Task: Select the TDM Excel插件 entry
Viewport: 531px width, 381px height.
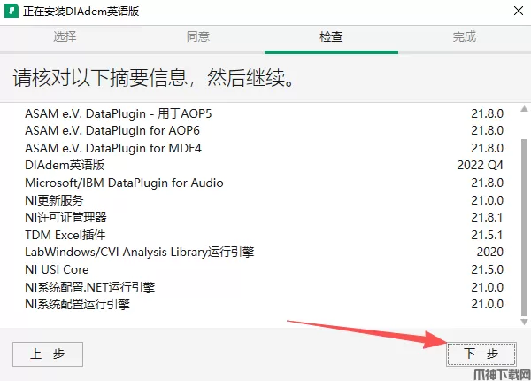Action: click(264, 235)
